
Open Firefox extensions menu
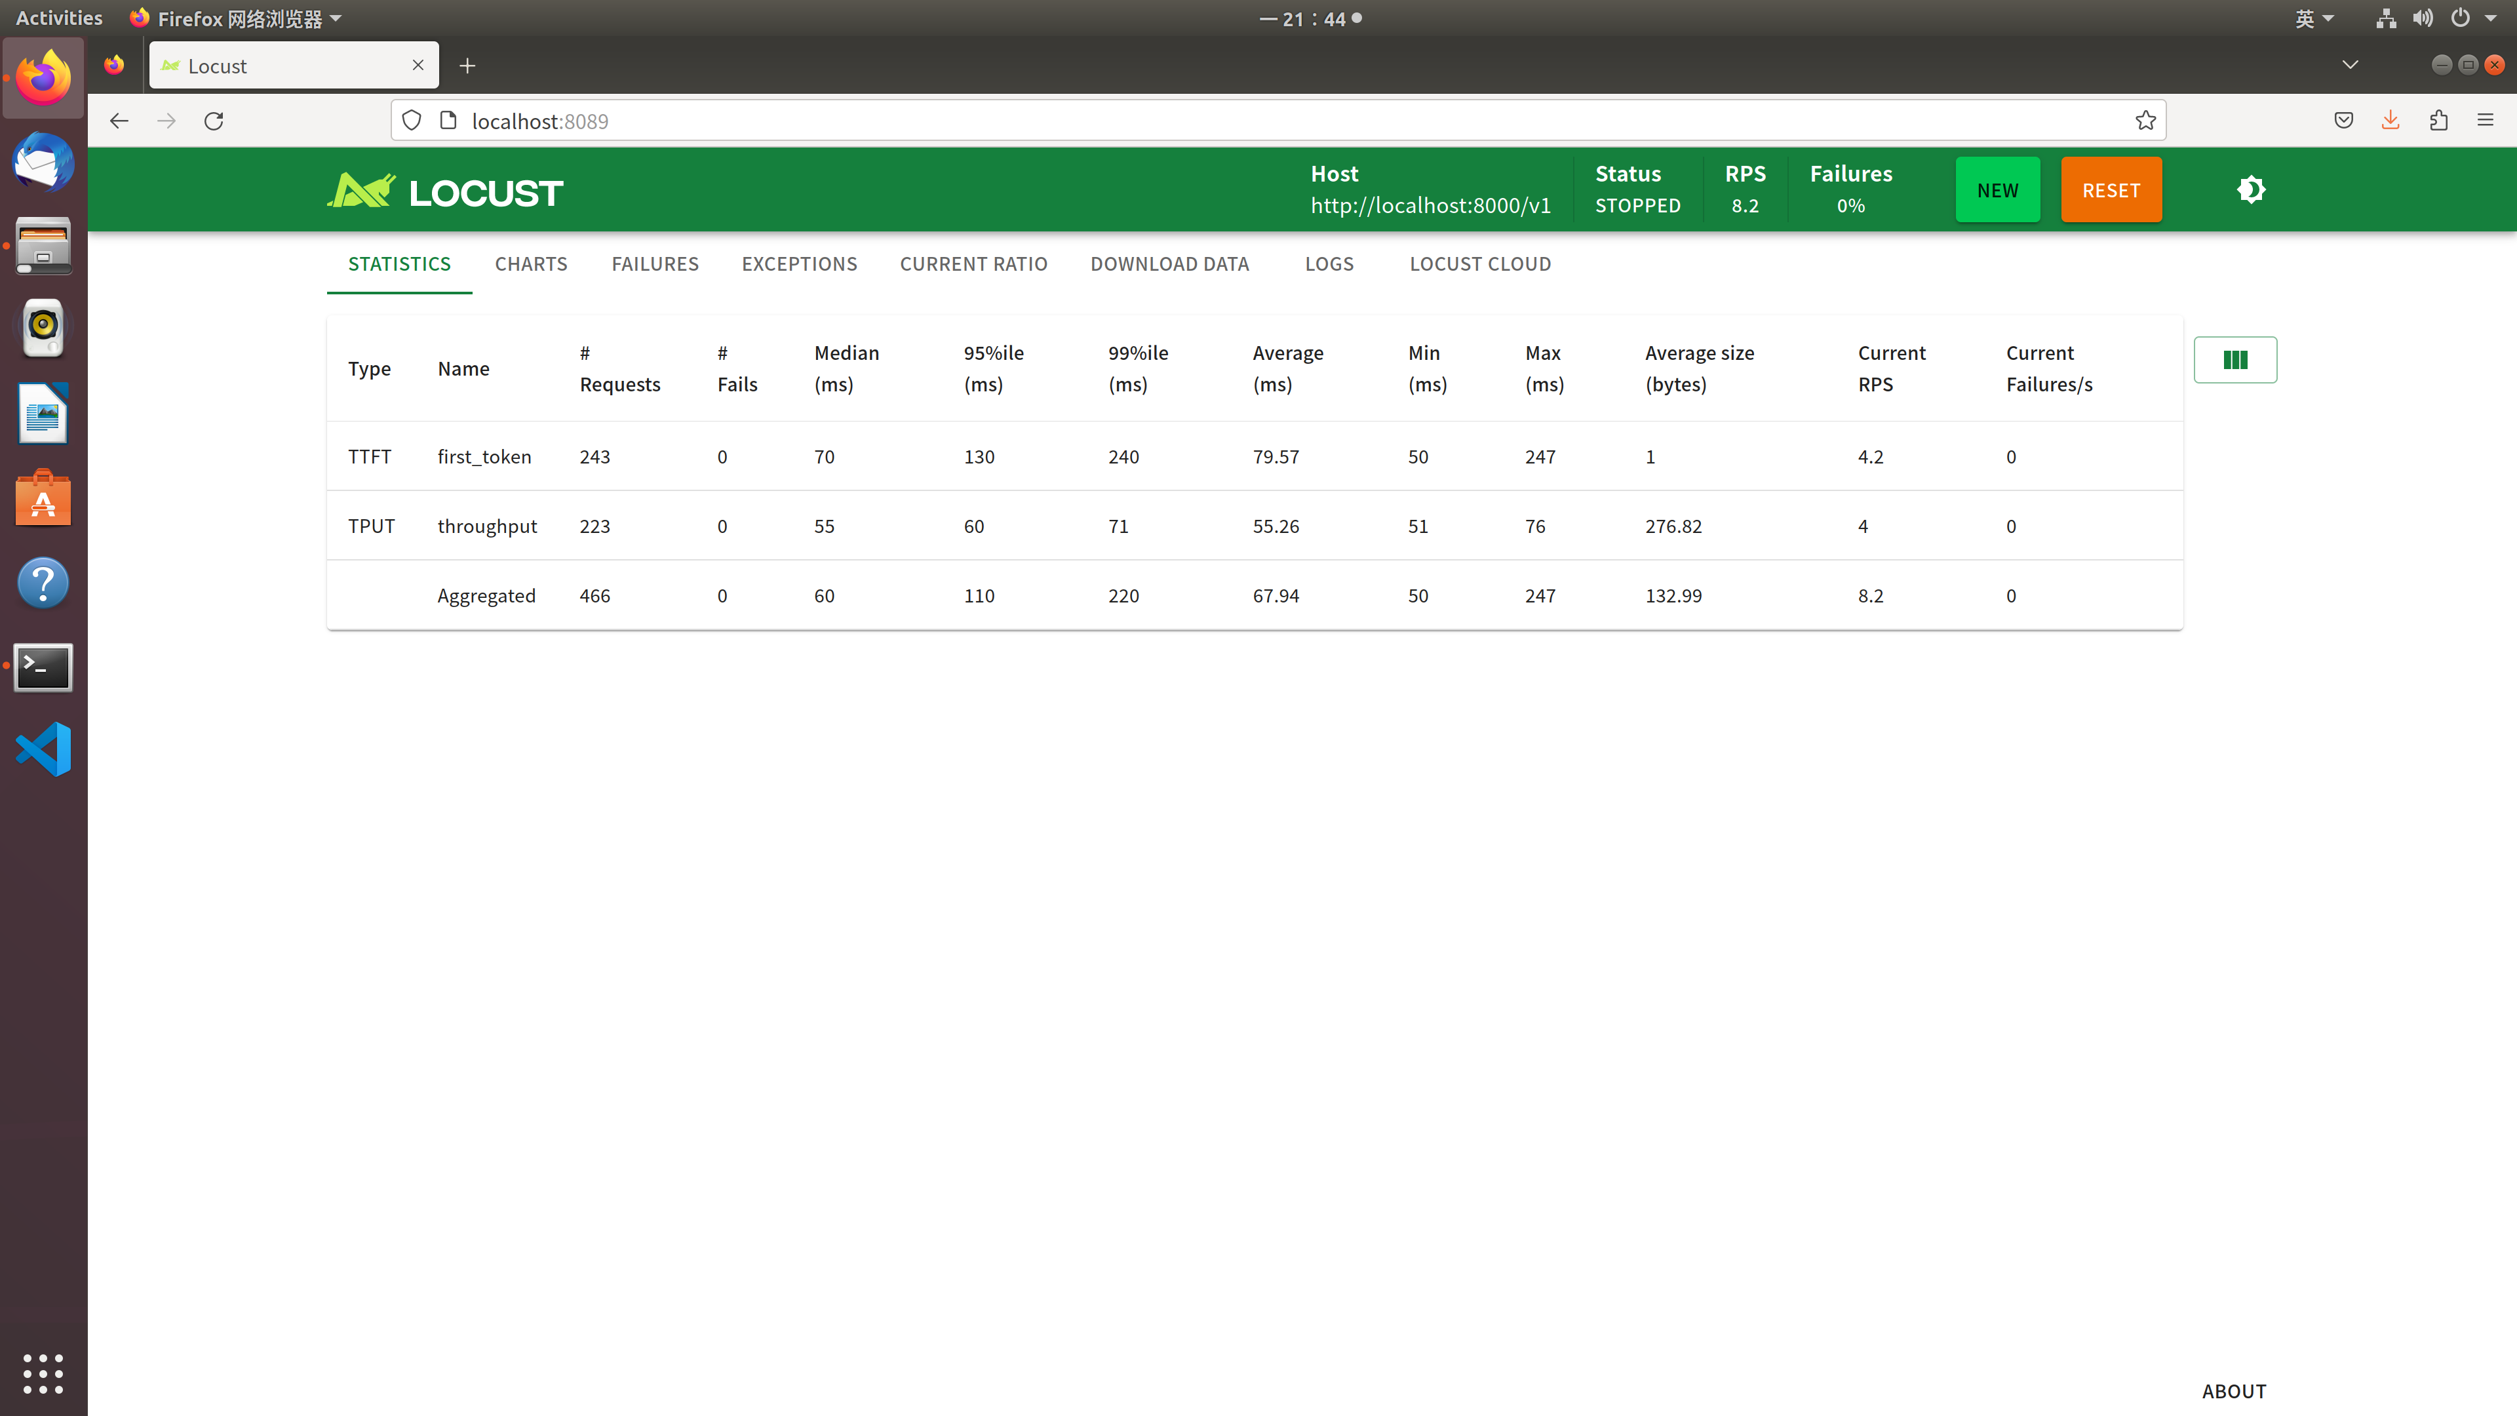click(2438, 120)
